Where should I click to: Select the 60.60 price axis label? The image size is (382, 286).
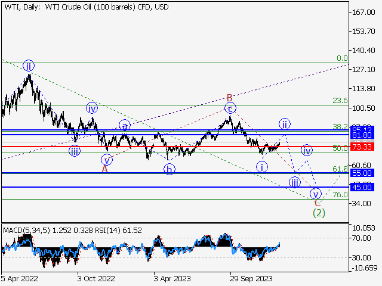(362, 166)
